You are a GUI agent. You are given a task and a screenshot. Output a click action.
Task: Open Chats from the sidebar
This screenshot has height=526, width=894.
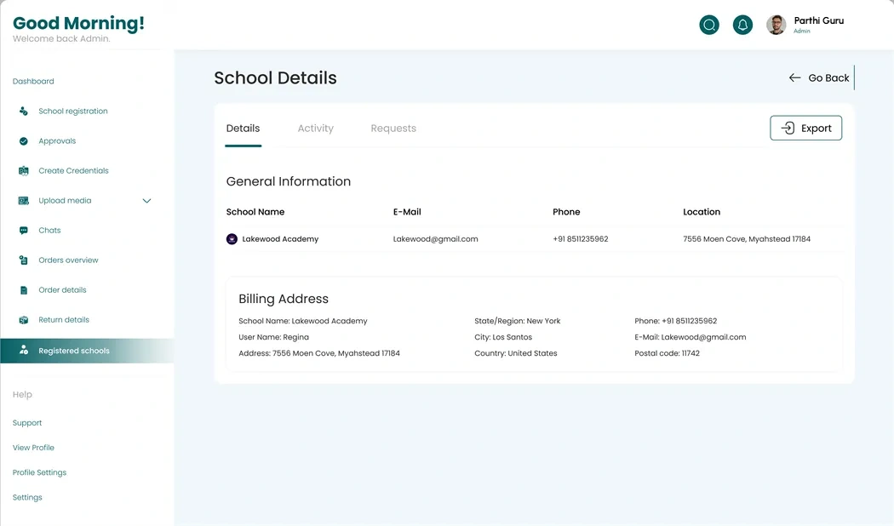[49, 231]
